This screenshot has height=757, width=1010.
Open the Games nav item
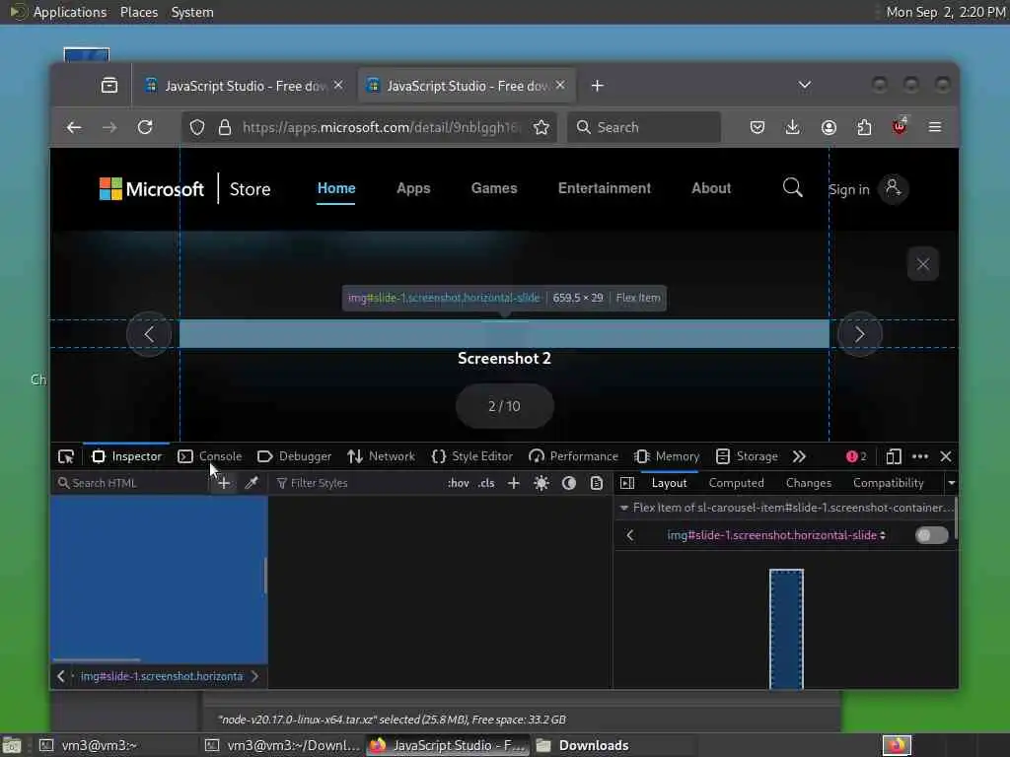point(494,188)
